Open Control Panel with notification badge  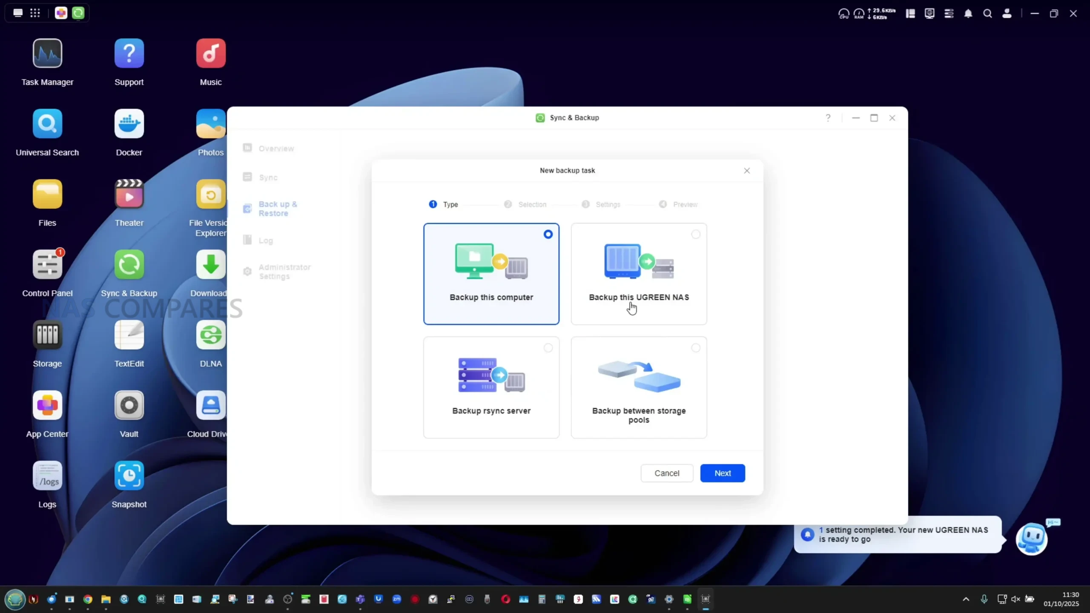47,265
